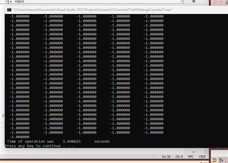Click the horizontal scrollbar right arrow
Viewport: 228px width, 163px height.
coord(153,156)
